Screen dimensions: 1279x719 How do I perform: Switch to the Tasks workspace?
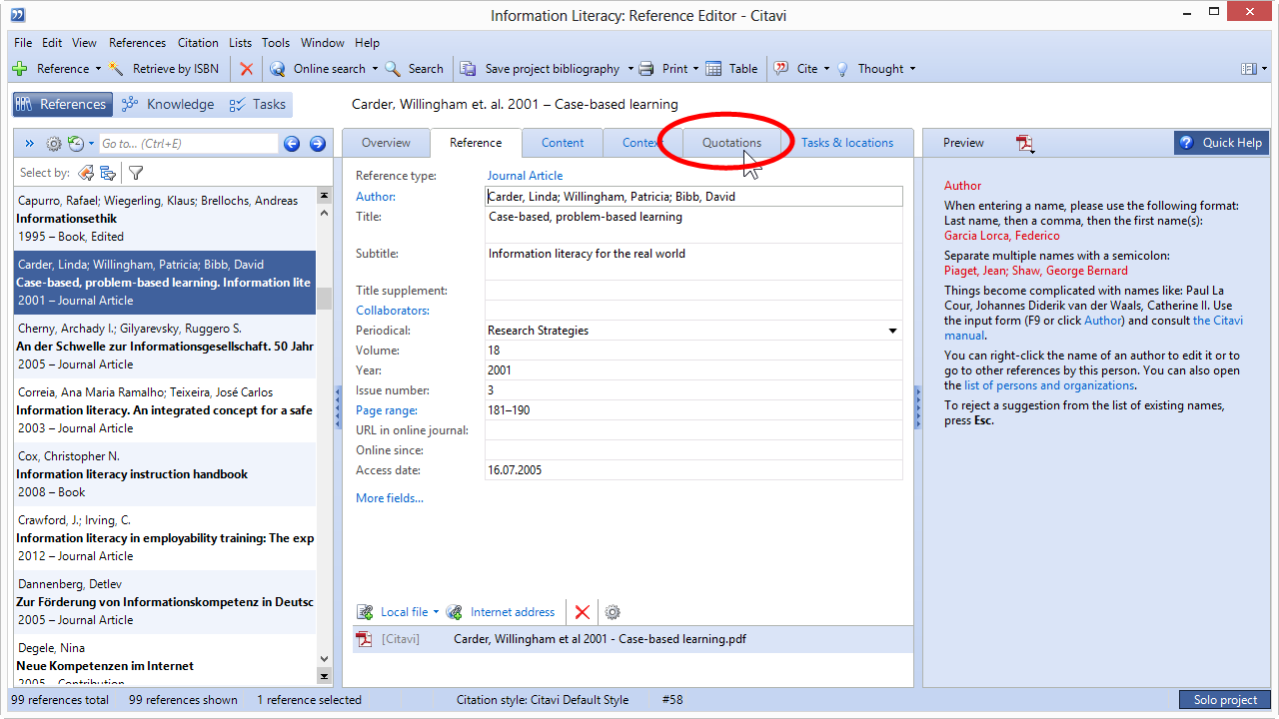[258, 104]
